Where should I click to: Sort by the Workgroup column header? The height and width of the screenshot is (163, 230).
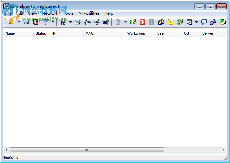point(140,33)
